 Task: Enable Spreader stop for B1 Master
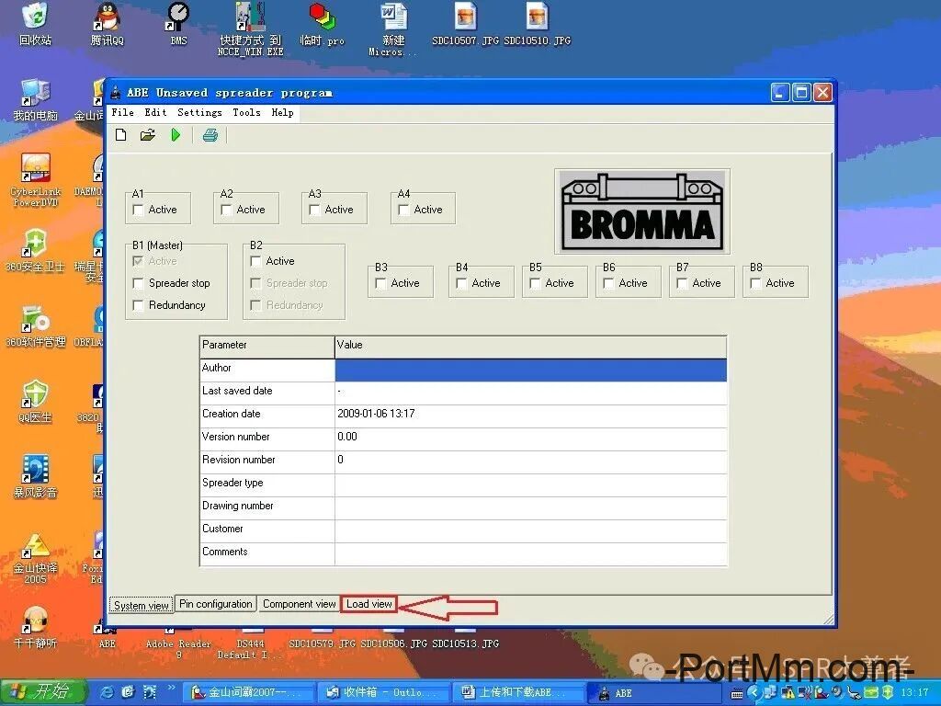[138, 283]
